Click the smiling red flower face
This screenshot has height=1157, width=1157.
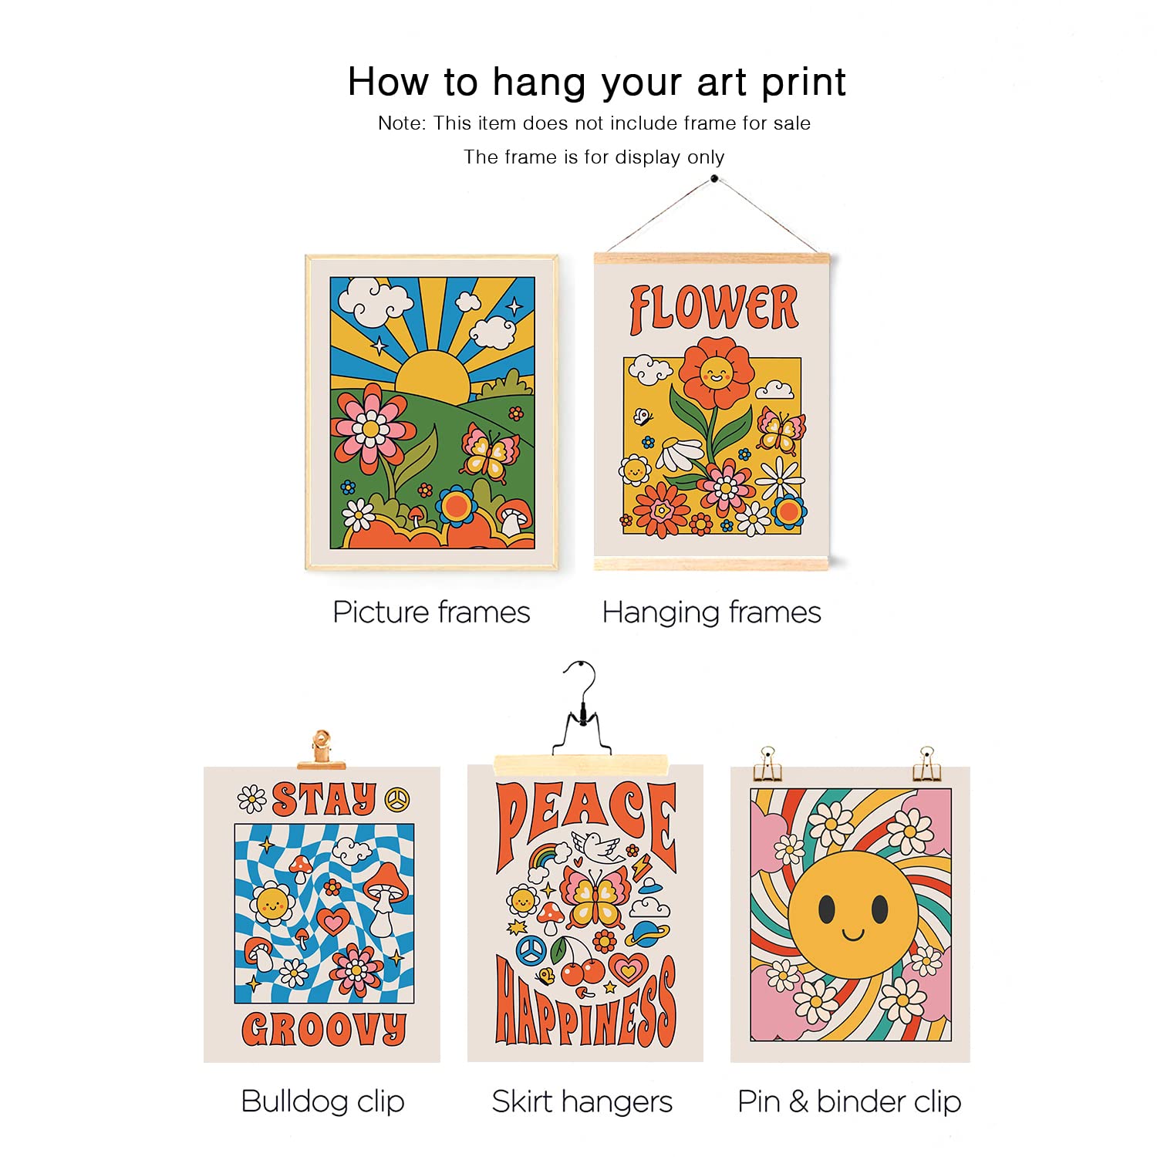715,374
